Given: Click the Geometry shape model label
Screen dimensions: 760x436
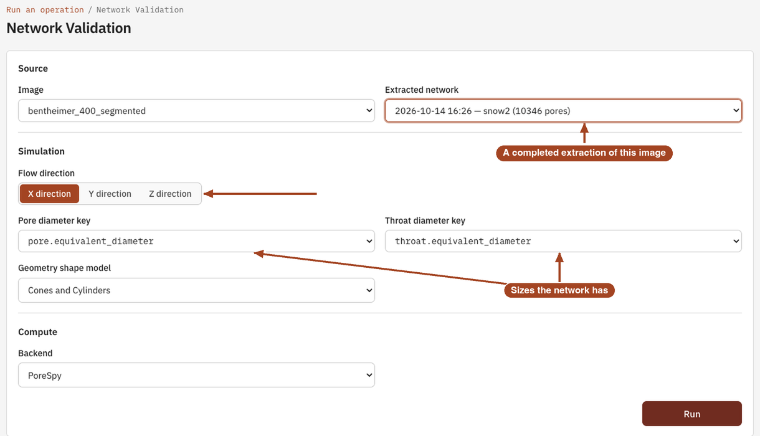Looking at the screenshot, I should point(64,268).
